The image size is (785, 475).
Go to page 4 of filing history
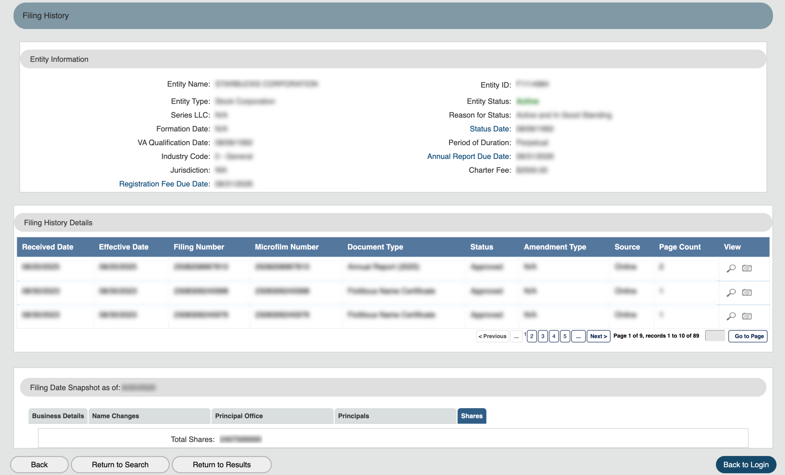click(x=554, y=336)
